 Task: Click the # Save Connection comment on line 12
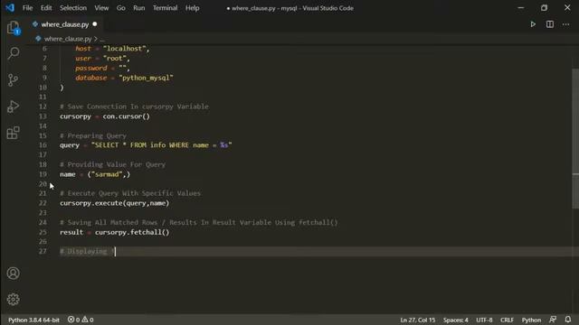(134, 107)
